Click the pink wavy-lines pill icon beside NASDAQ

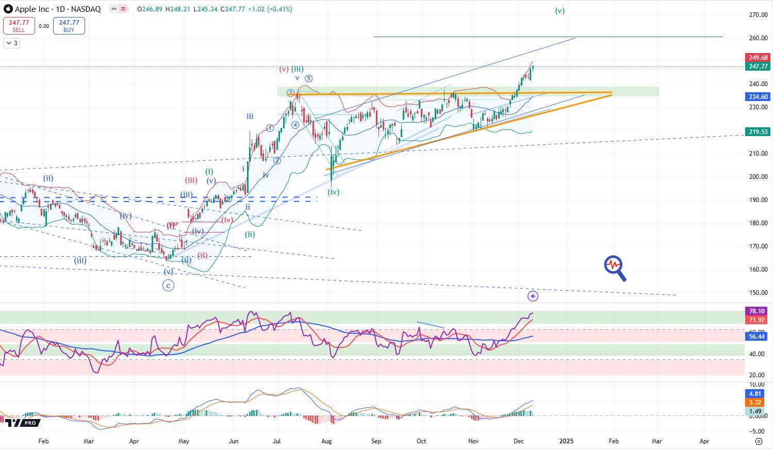click(x=124, y=9)
